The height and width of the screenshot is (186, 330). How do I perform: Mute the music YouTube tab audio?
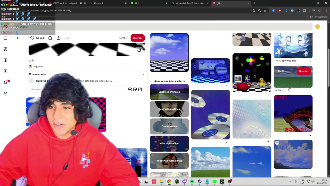81,3
